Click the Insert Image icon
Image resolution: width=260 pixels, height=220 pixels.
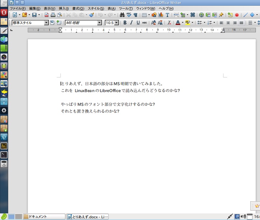[x=154, y=15]
